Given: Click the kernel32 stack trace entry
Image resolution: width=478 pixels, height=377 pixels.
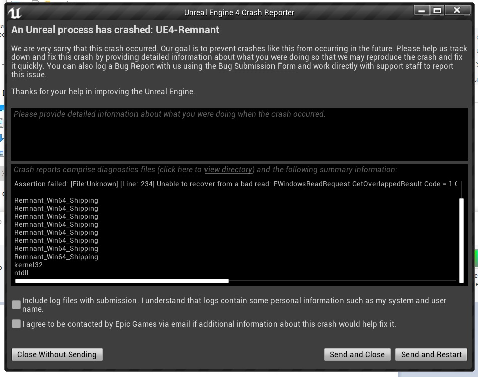Looking at the screenshot, I should pos(29,265).
